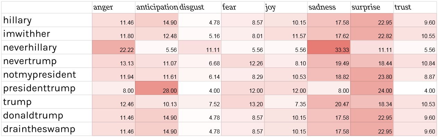Click the surprise column header
The image size is (438, 137).
point(372,7)
